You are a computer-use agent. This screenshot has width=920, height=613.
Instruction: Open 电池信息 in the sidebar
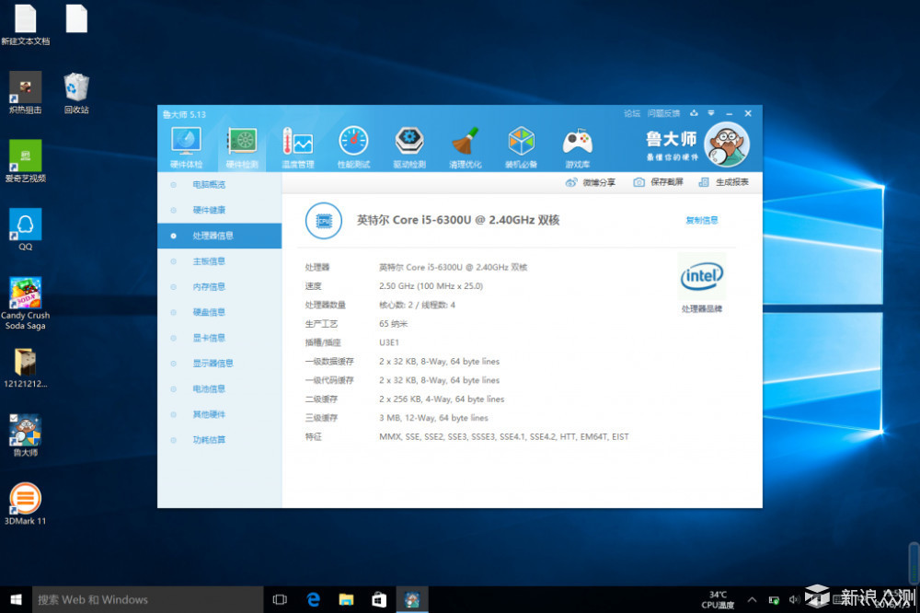[209, 389]
